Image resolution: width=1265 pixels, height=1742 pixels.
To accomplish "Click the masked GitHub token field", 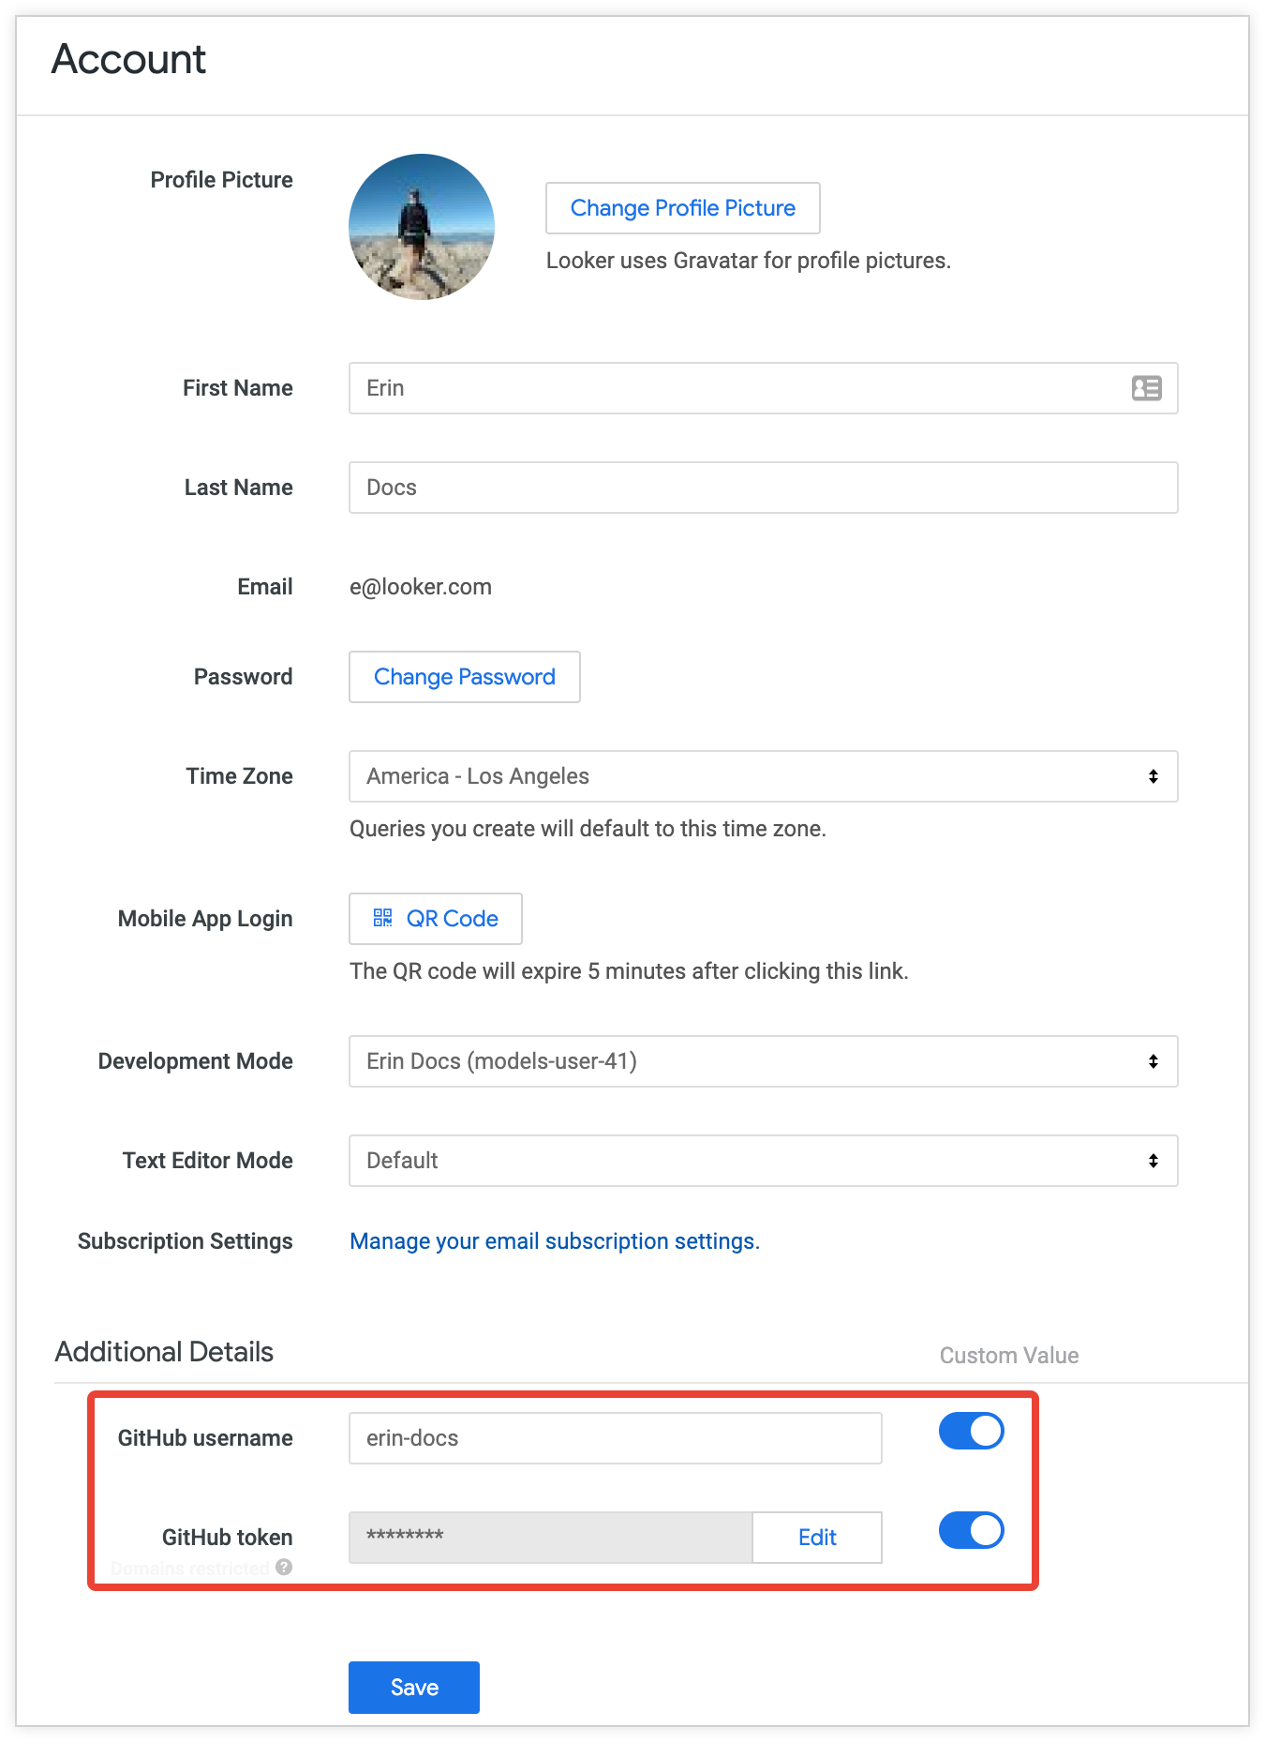I will click(x=550, y=1538).
